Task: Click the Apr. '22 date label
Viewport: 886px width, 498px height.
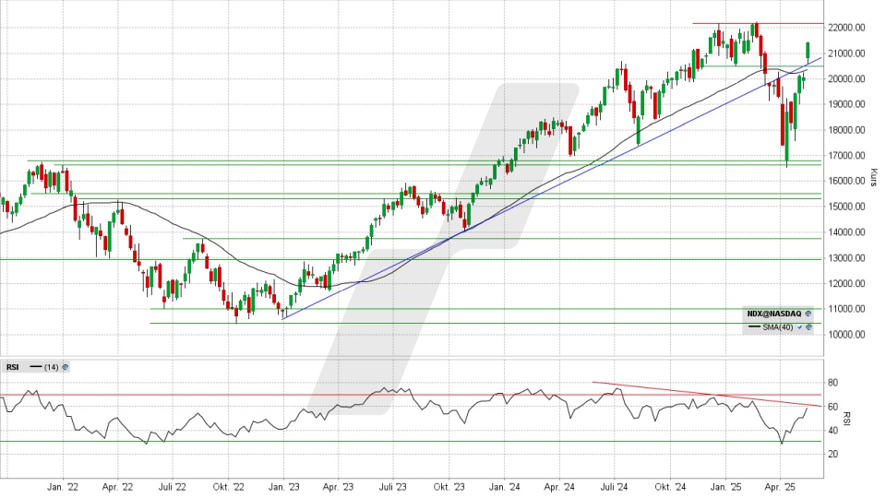Action: tap(117, 487)
